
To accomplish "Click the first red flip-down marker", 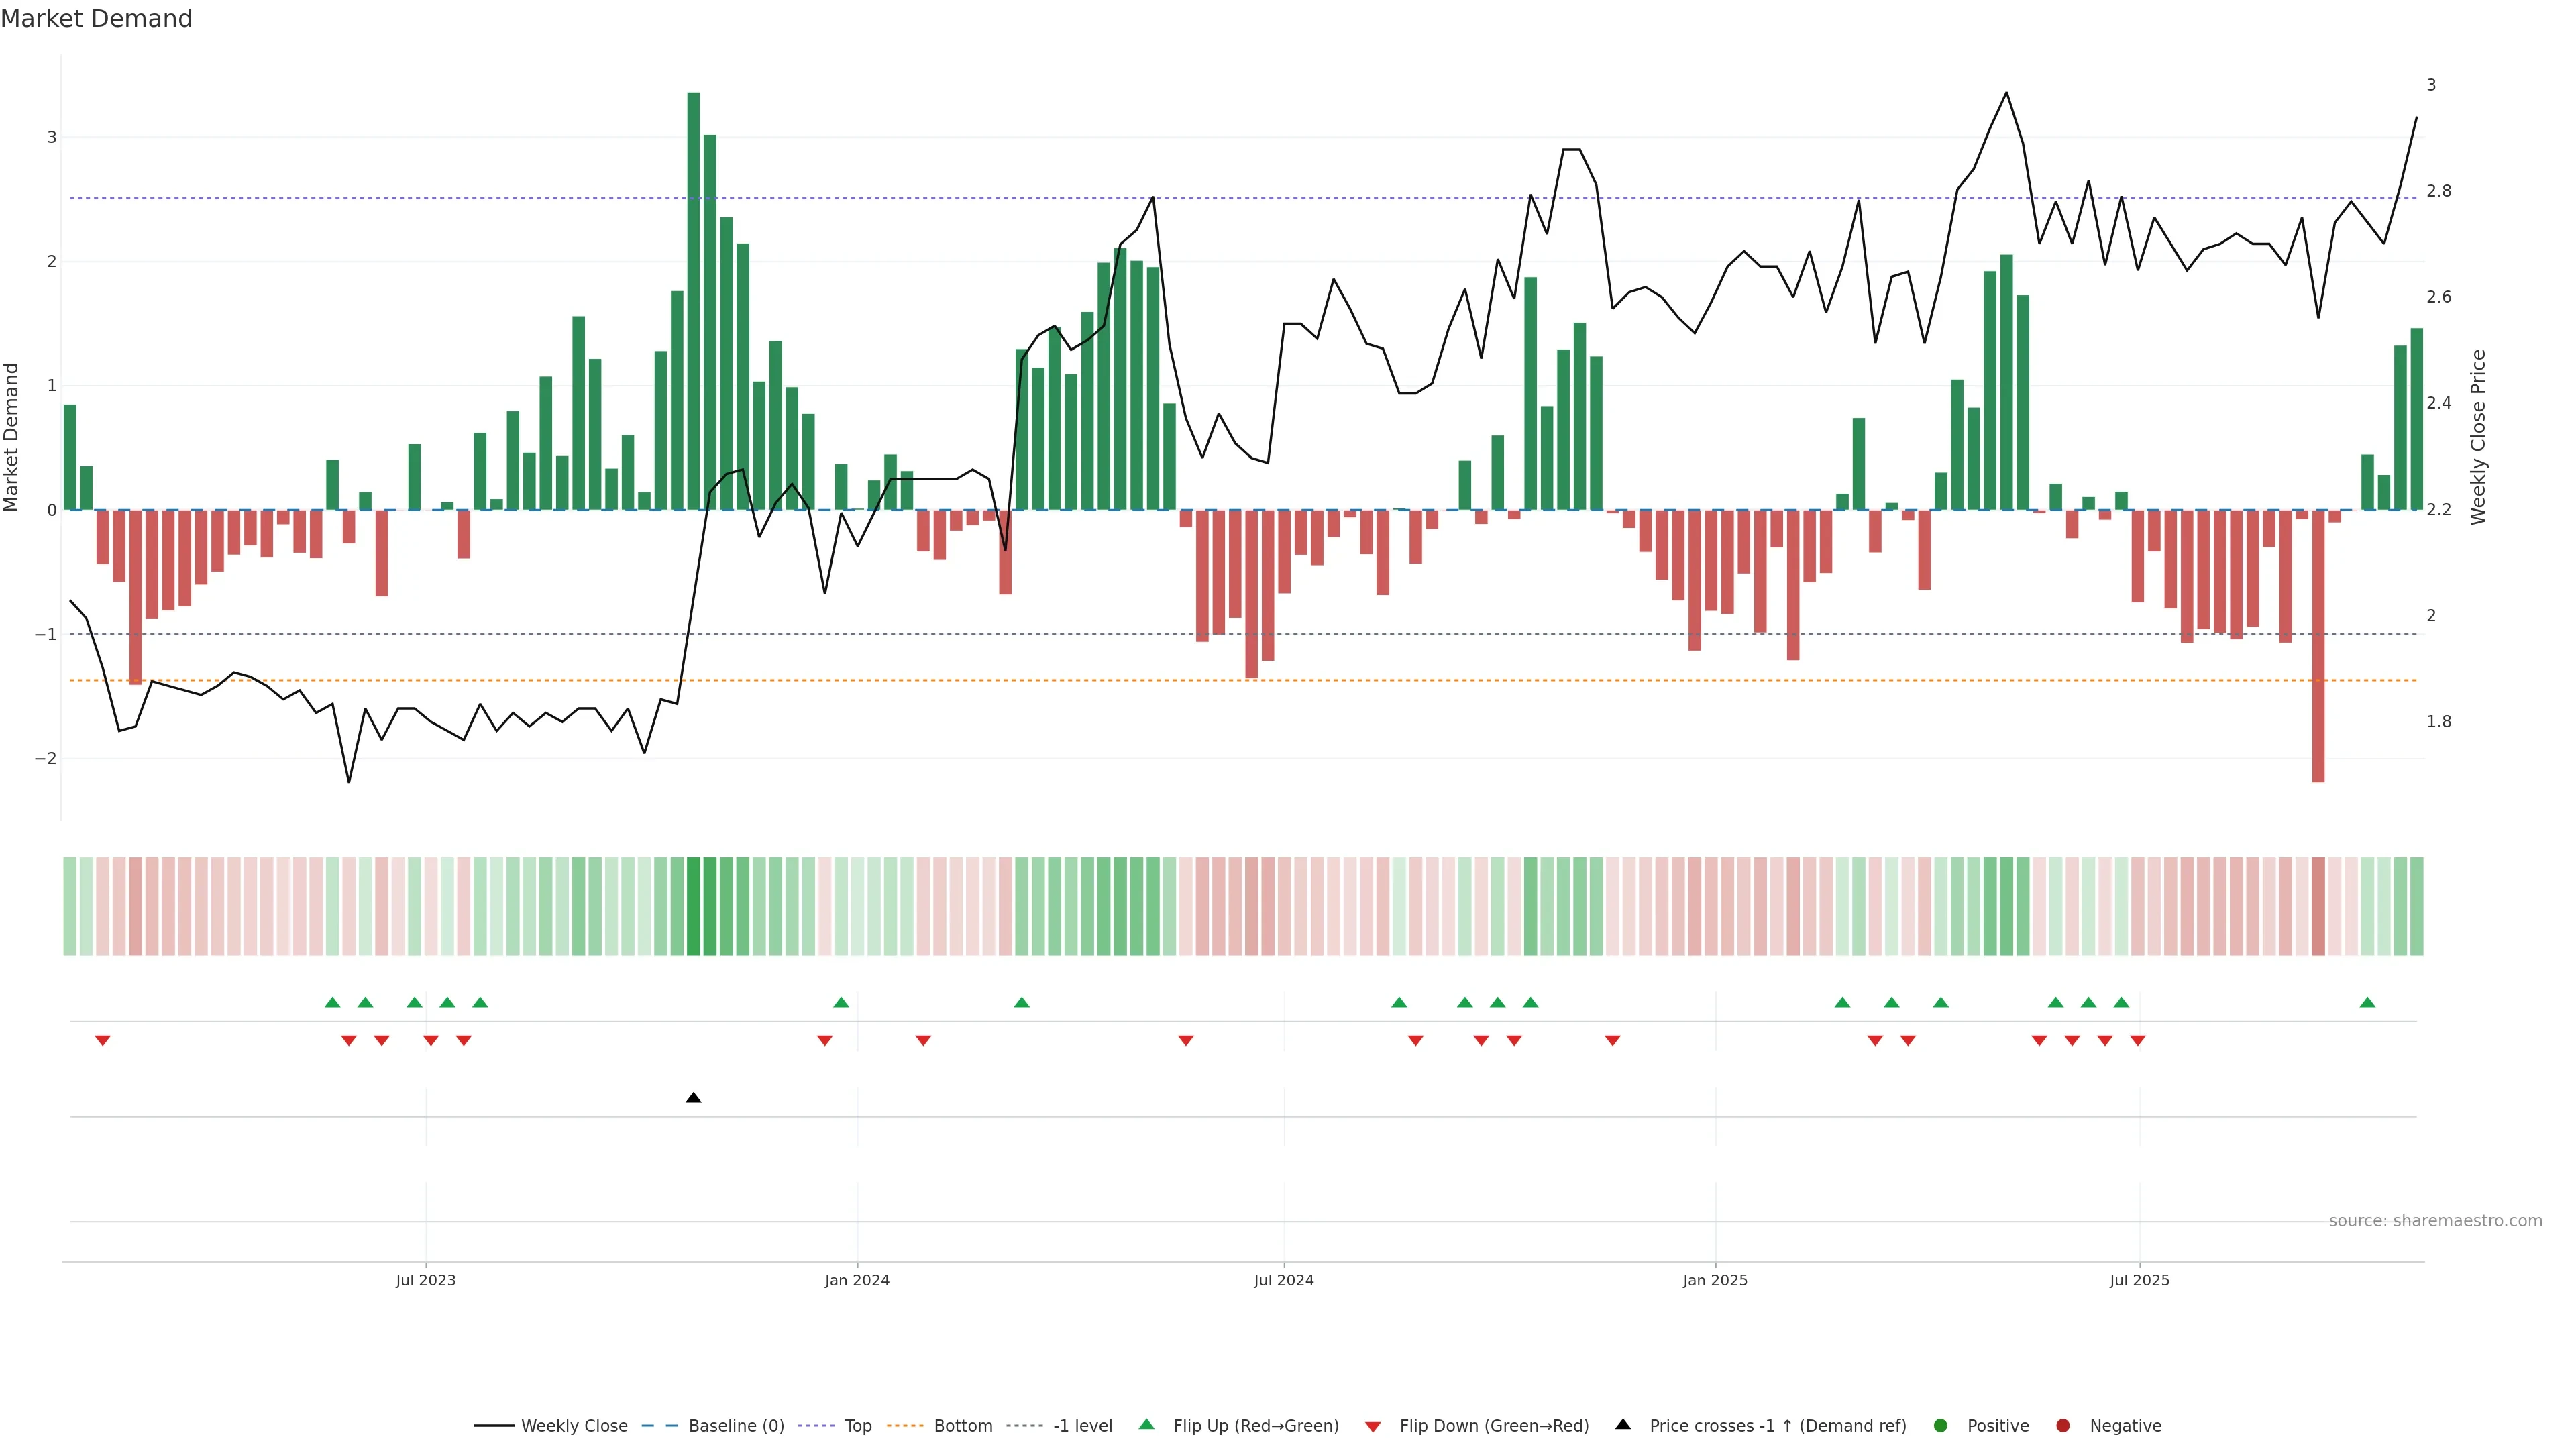I will coord(102,1041).
